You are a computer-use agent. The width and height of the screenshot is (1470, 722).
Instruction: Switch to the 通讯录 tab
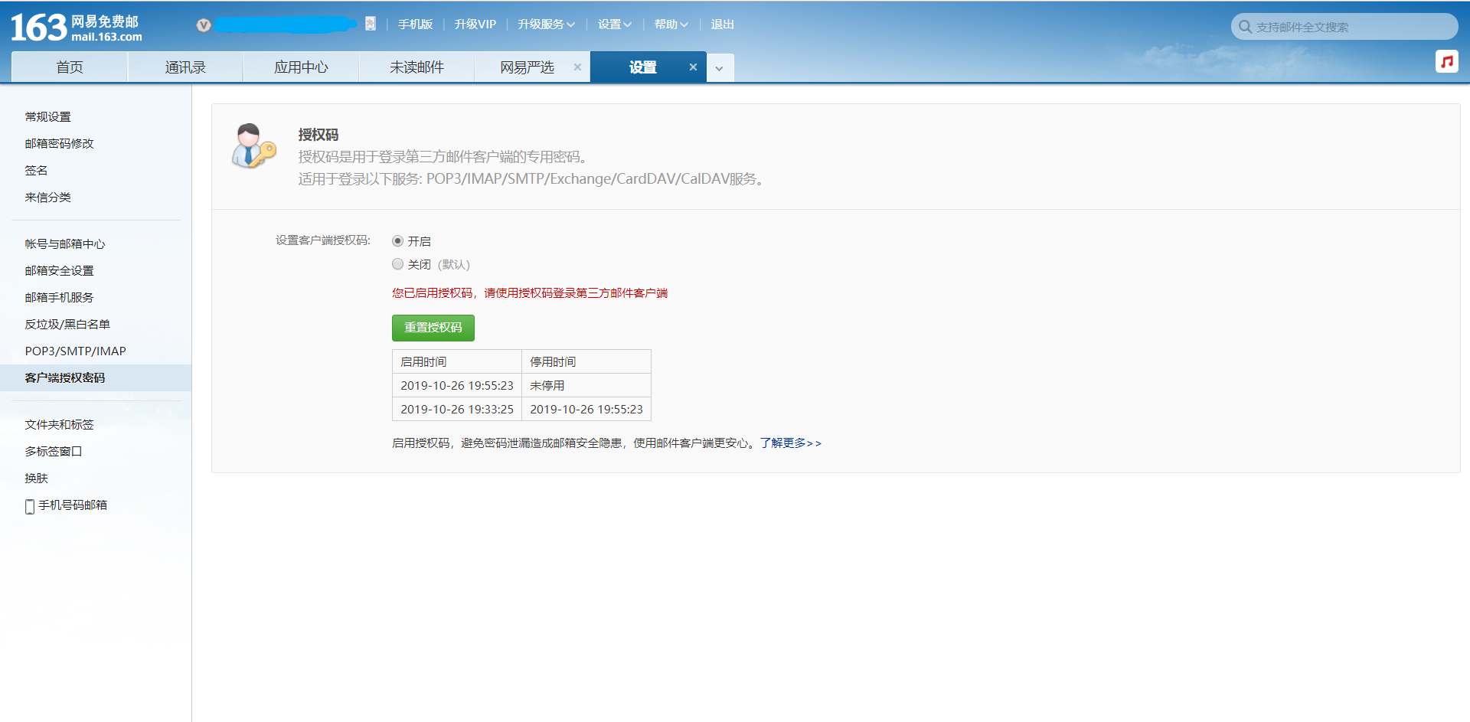click(185, 67)
